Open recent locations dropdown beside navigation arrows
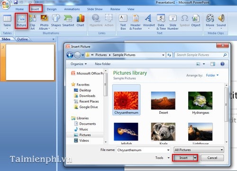Image resolution: width=237 pixels, height=171 pixels. pos(82,55)
